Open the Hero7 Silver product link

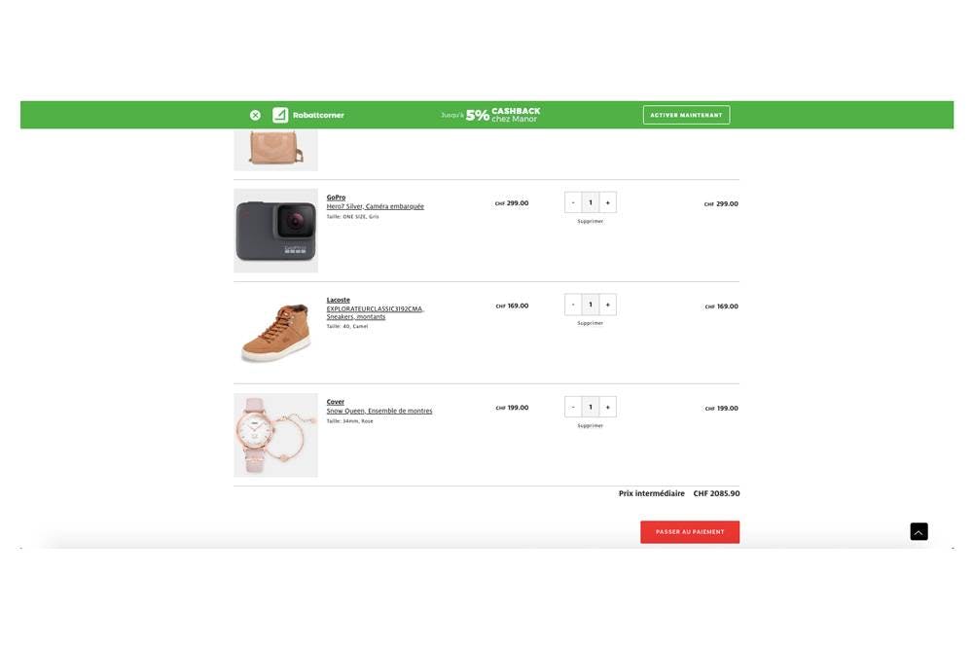(376, 206)
